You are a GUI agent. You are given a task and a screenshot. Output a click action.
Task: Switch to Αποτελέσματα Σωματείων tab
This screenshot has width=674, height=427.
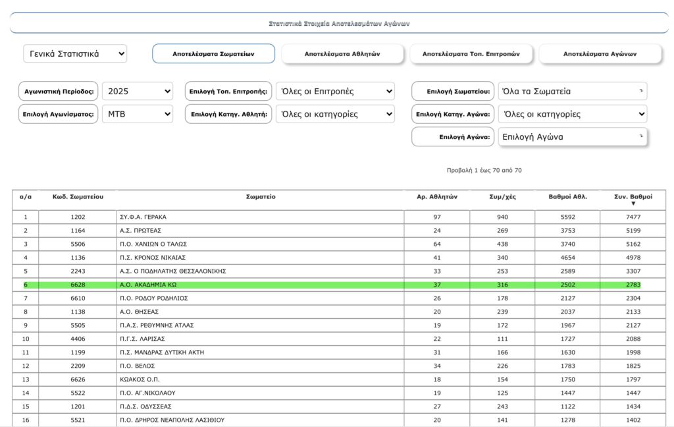[x=213, y=54]
